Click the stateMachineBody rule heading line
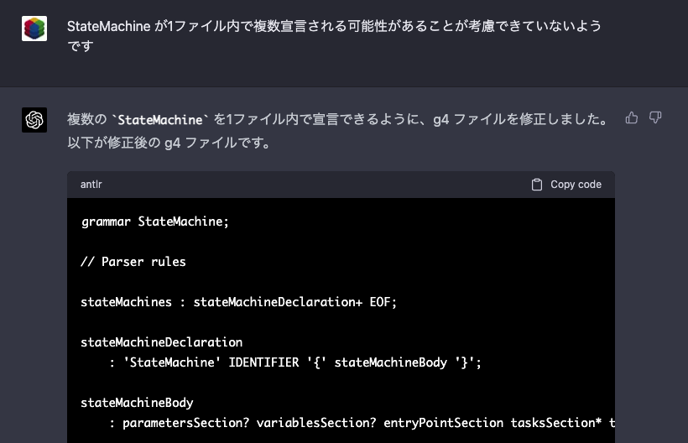 click(137, 403)
